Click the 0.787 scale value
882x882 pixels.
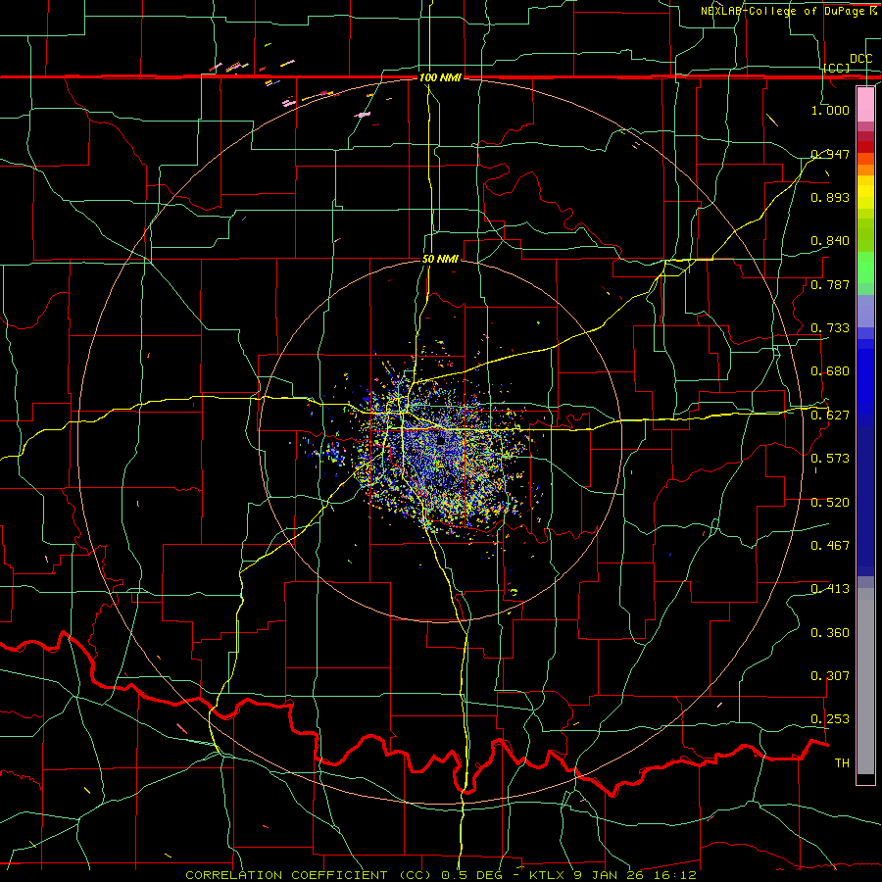830,284
